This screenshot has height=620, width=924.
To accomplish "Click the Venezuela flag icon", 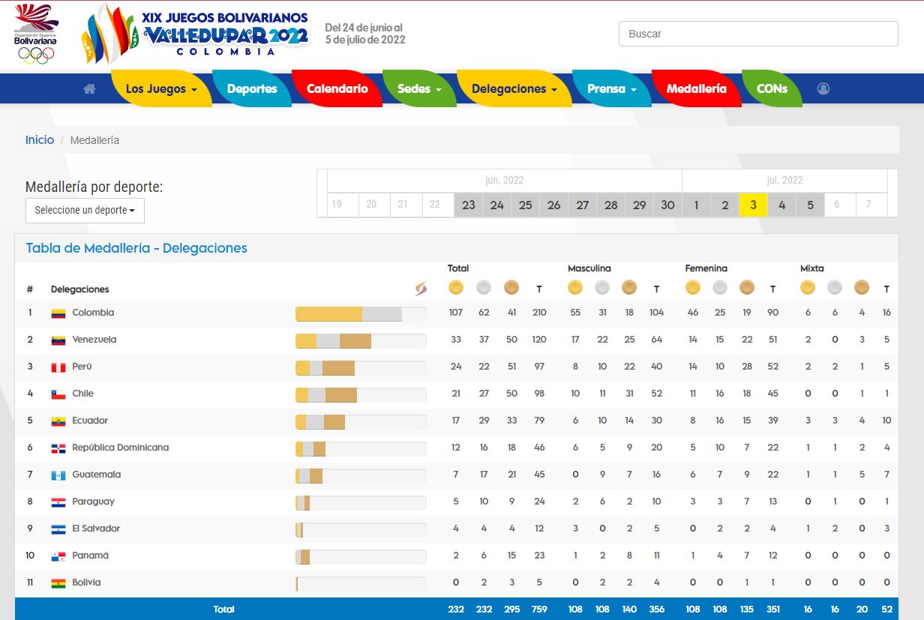I will point(58,340).
